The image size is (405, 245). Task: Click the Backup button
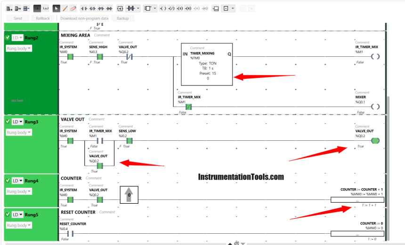point(123,18)
